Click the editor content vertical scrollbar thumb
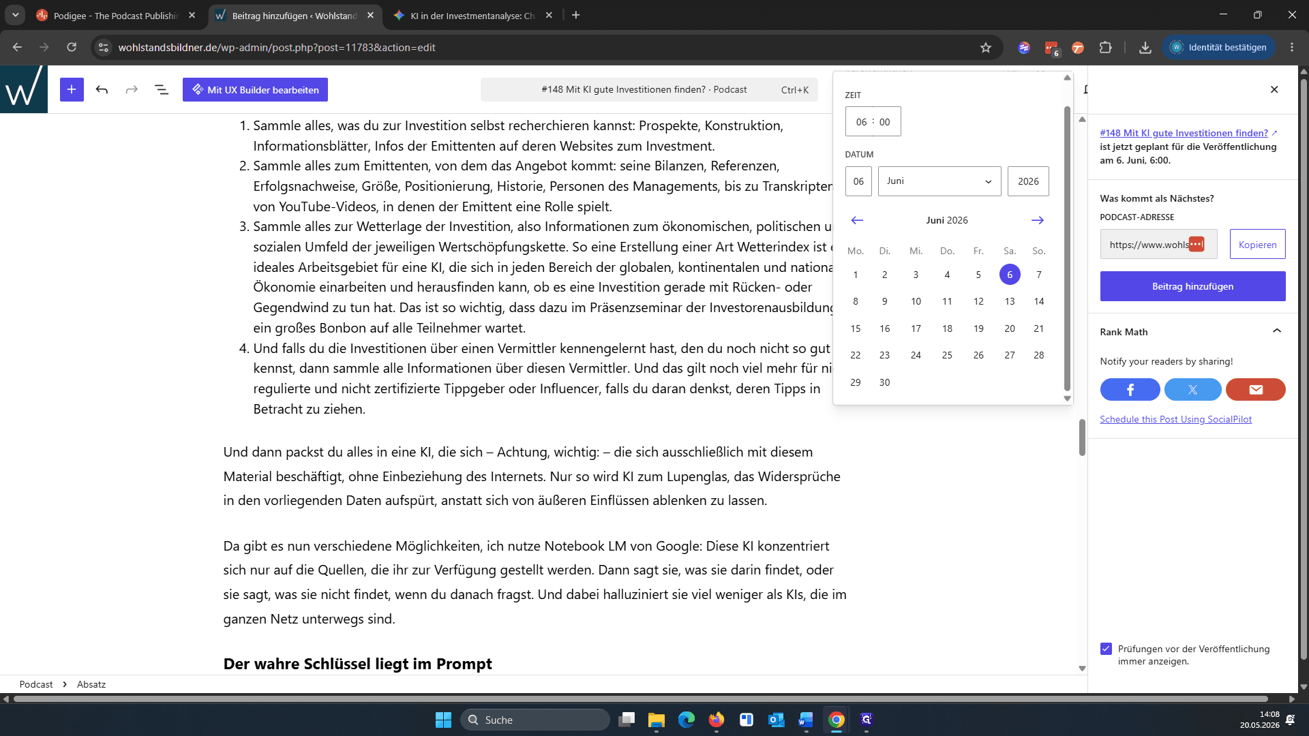 click(1081, 438)
